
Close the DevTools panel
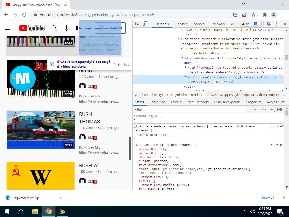pos(285,24)
